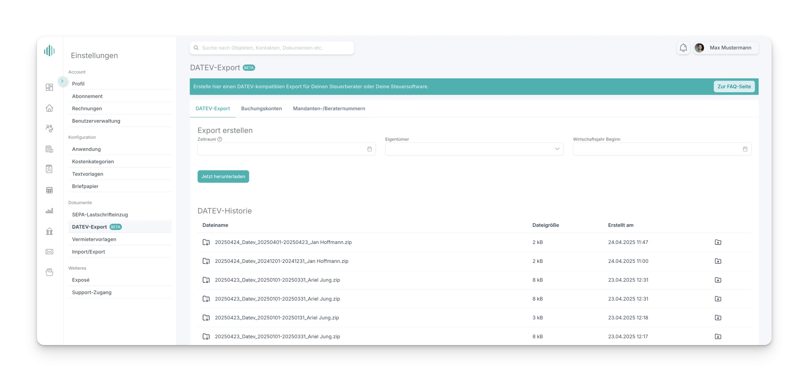The height and width of the screenshot is (382, 809).
Task: Click the Zeitraum help question mark icon
Action: pyautogui.click(x=220, y=139)
